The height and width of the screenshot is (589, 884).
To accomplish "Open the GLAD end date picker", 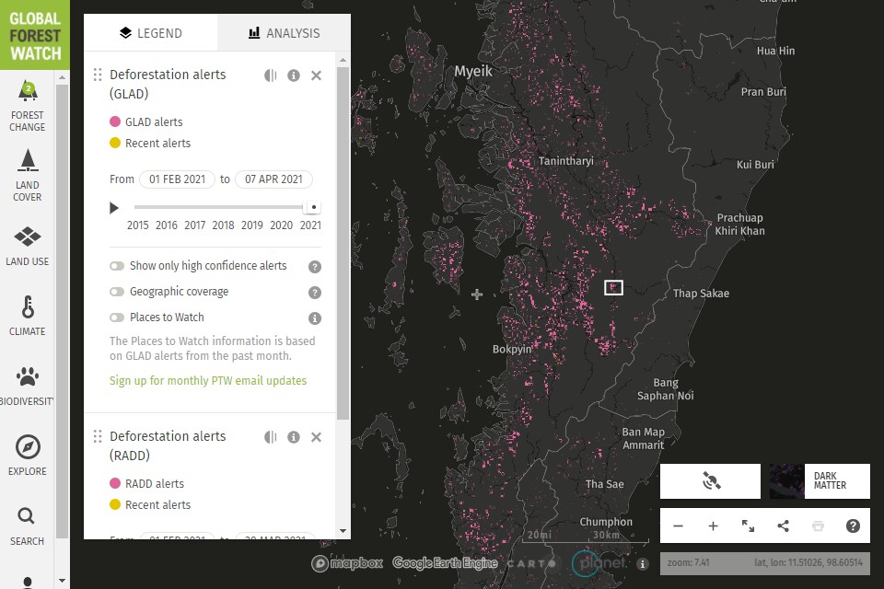I will pos(273,179).
